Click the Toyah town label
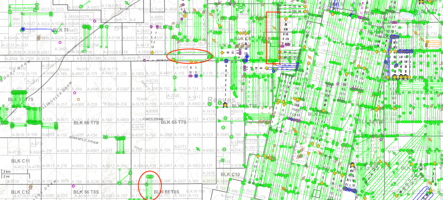The image size is (443, 200). pos(124,9)
